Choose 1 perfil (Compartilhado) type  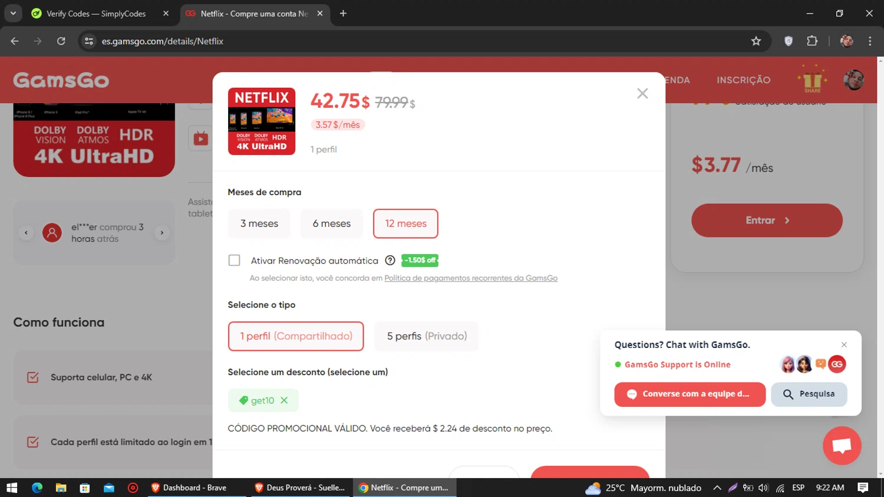[x=296, y=336]
